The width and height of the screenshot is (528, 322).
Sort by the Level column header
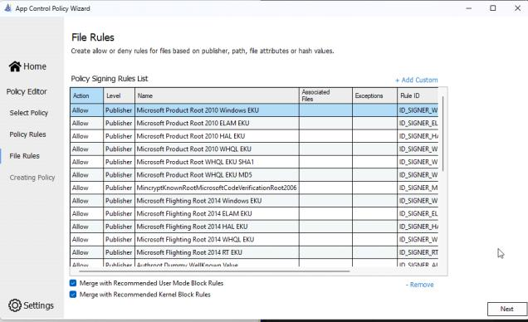coord(119,95)
